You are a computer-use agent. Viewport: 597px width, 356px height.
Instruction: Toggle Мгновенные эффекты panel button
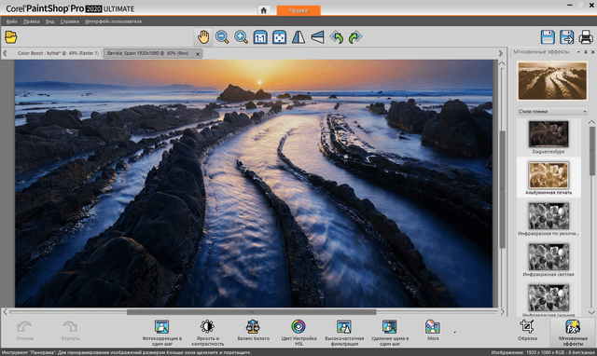(573, 332)
